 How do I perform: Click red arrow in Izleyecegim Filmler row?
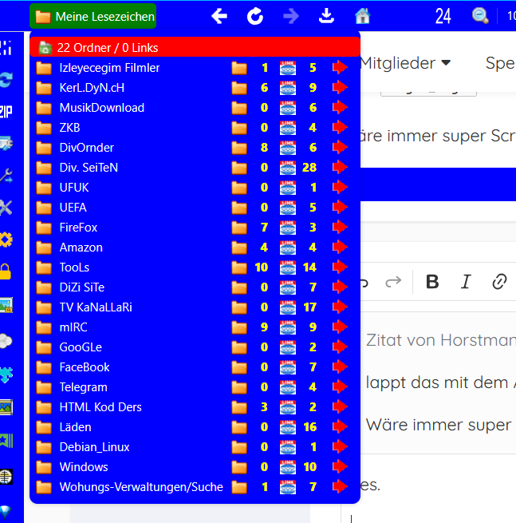(x=340, y=68)
